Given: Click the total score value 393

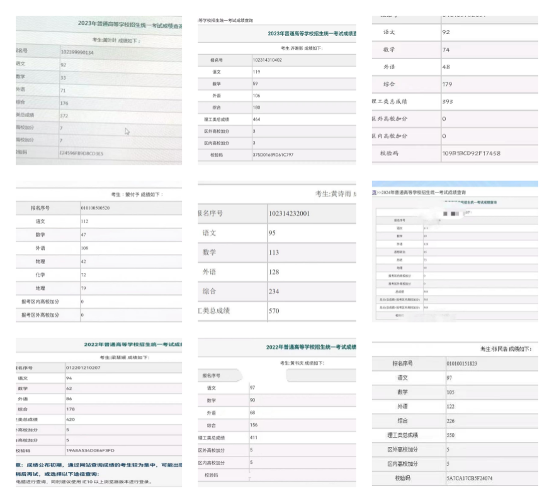Looking at the screenshot, I should (448, 102).
